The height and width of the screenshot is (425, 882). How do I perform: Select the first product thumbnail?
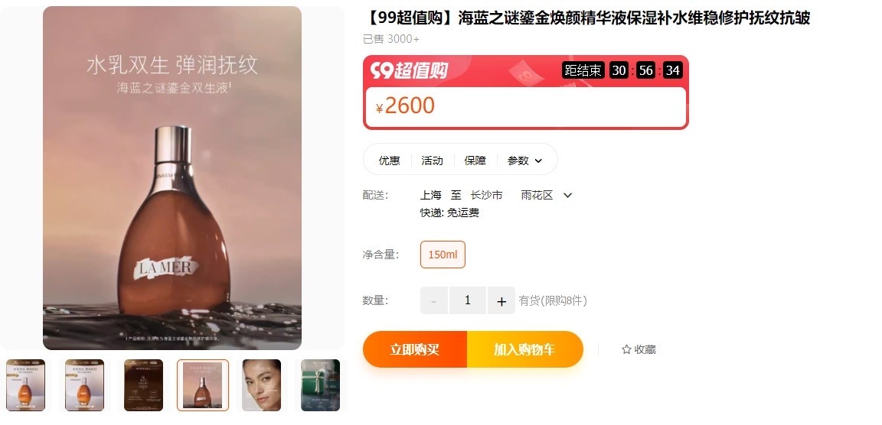[25, 385]
